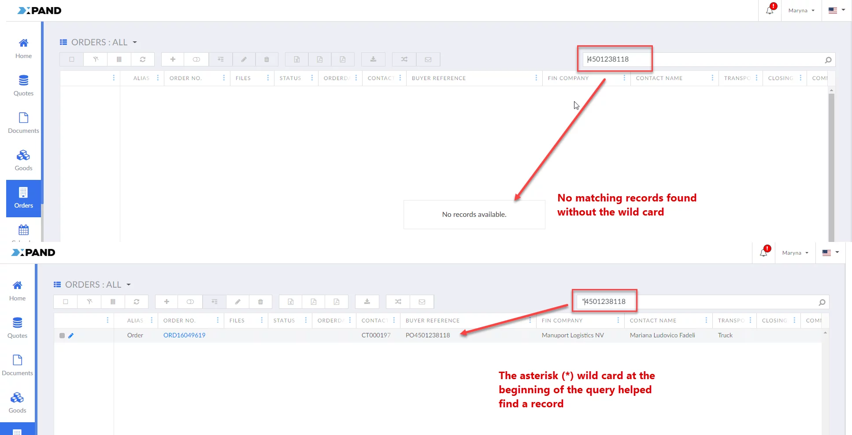
Task: Go to Quotes in the upper sidebar
Action: [23, 86]
